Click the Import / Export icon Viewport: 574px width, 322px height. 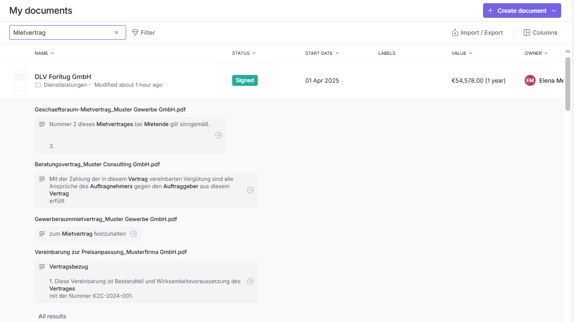tap(455, 32)
